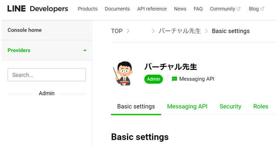Switch to the Security tab

(x=230, y=106)
